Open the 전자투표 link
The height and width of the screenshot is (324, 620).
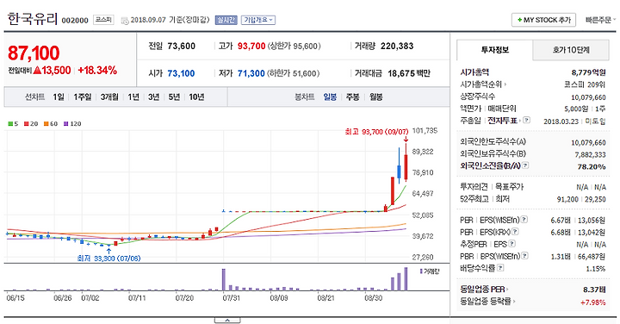click(504, 121)
